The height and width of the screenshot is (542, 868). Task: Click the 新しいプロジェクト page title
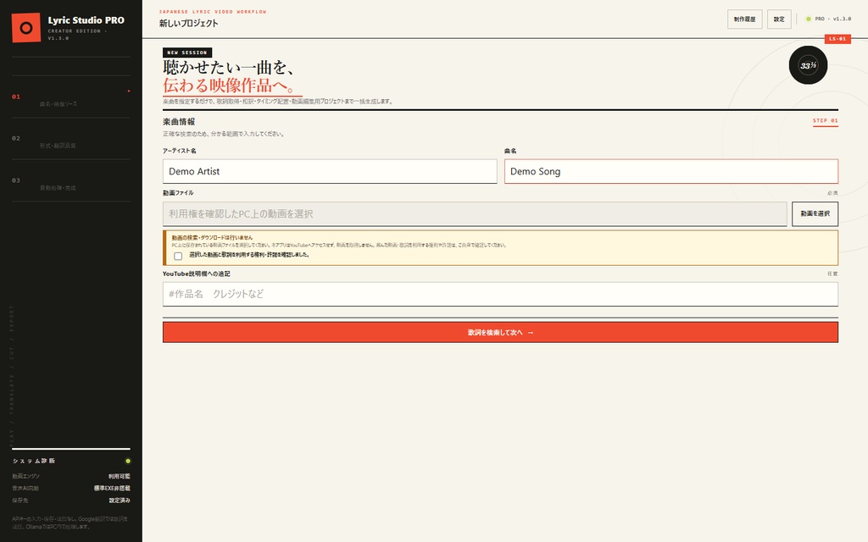click(189, 23)
